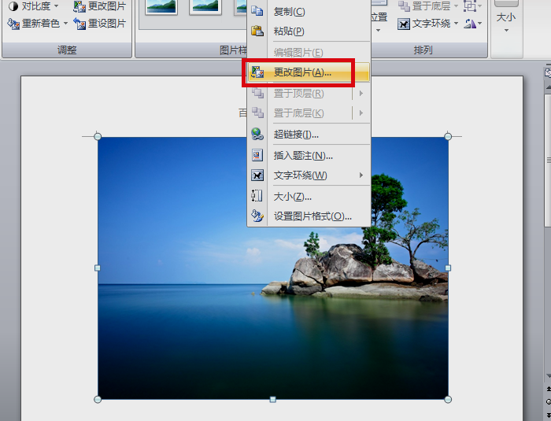The height and width of the screenshot is (421, 551).
Task: Open the 重新着色 recolor dropdown
Action: pyautogui.click(x=37, y=24)
